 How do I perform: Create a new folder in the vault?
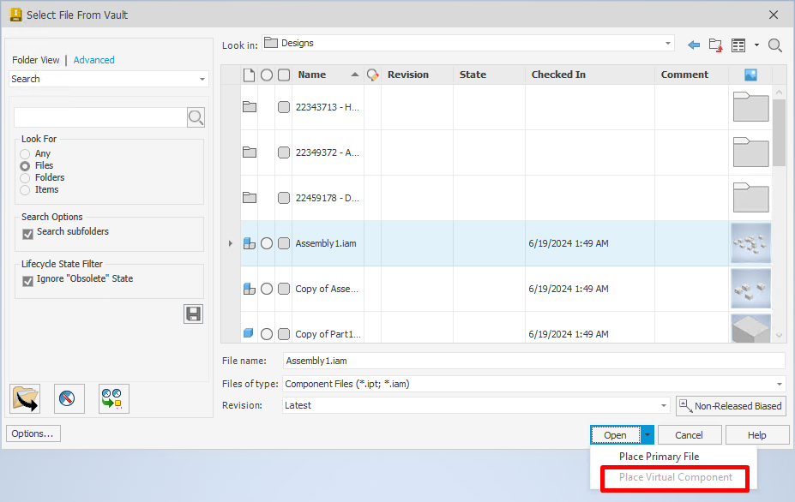pos(715,44)
